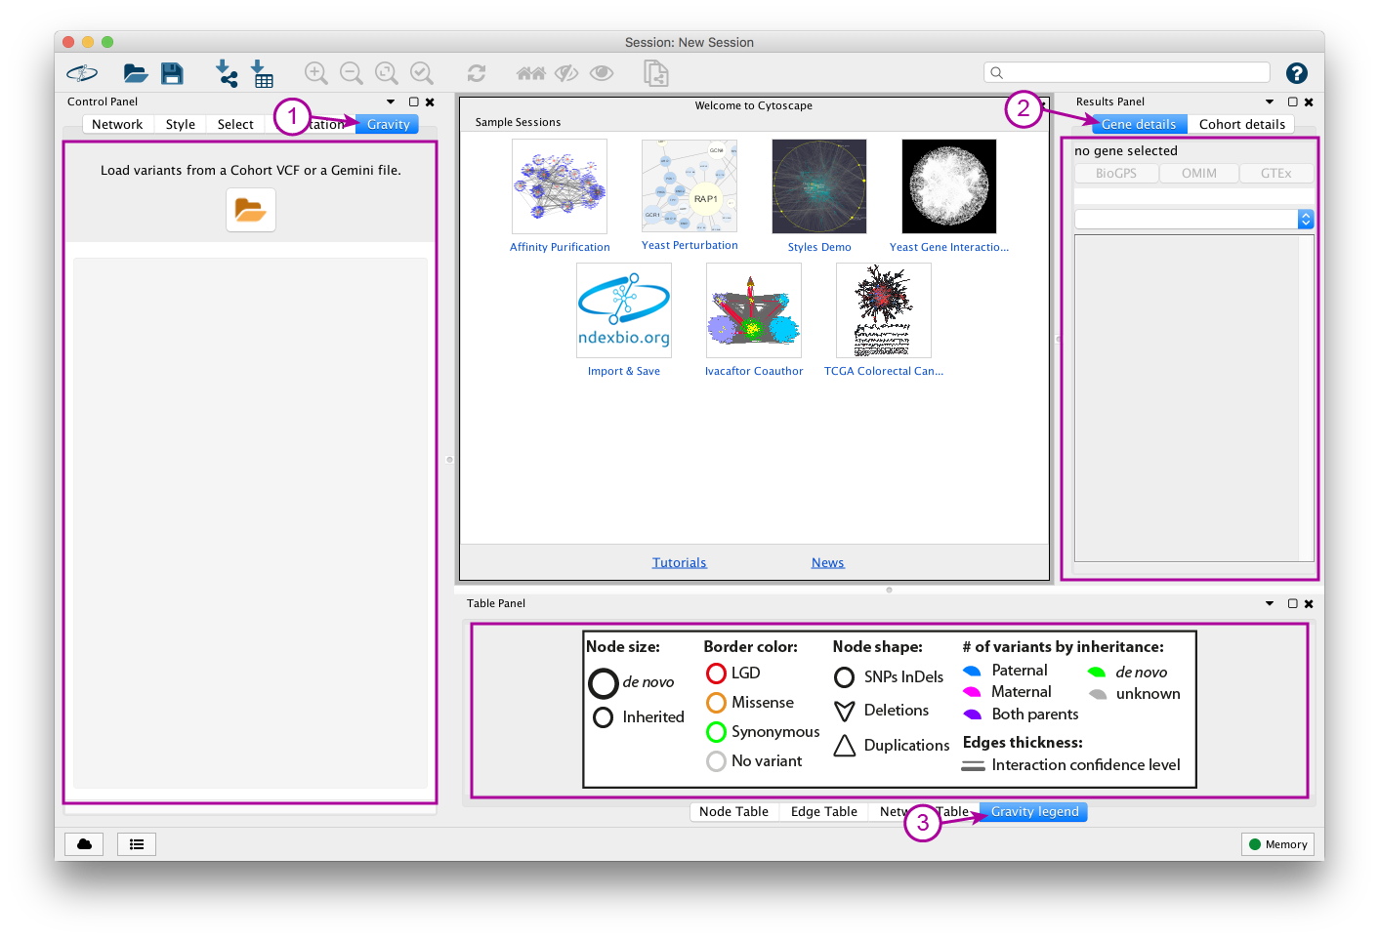Click the zoom out magnifier icon
Viewport: 1379px width, 939px height.
click(351, 73)
